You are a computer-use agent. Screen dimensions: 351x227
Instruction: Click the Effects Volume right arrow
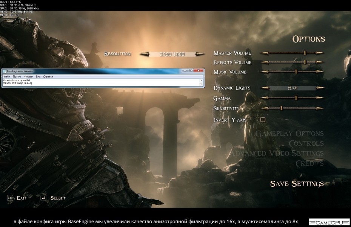[x=320, y=62]
